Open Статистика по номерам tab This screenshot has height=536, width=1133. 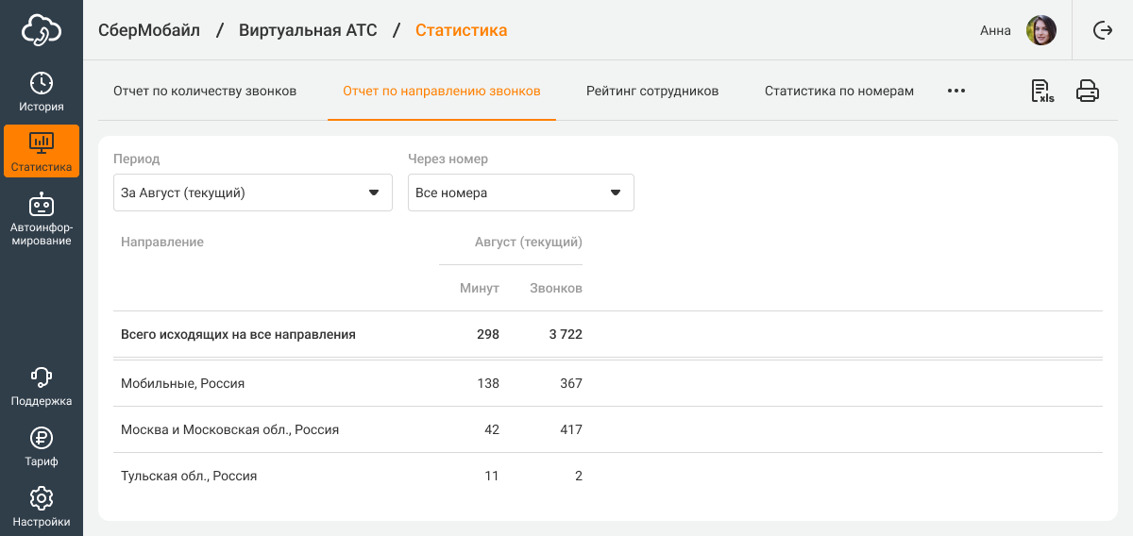point(839,92)
